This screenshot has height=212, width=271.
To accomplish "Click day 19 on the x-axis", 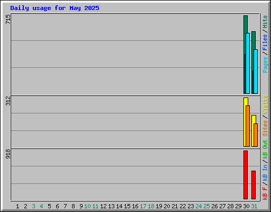I will [x=159, y=206].
